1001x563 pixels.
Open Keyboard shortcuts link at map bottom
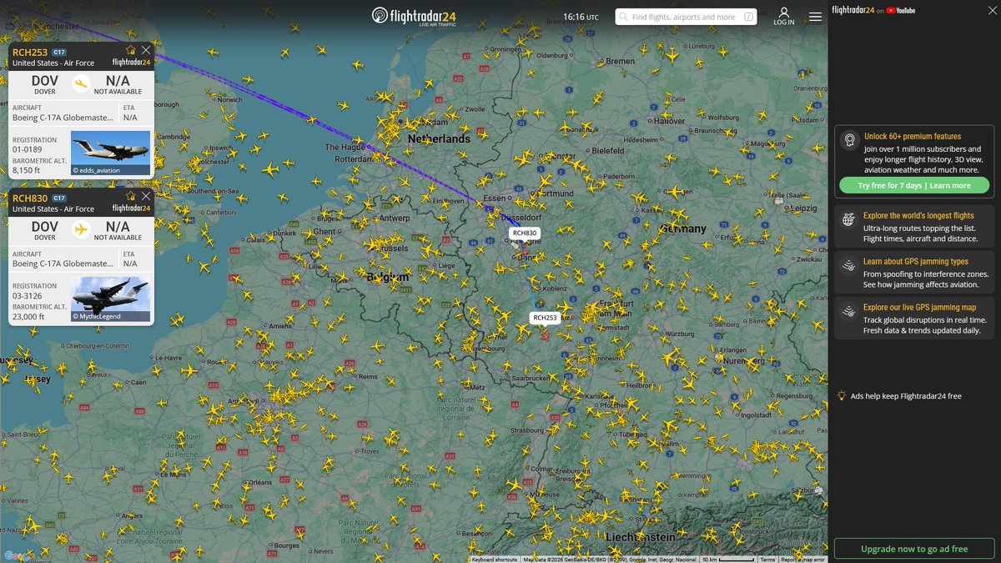pos(495,560)
